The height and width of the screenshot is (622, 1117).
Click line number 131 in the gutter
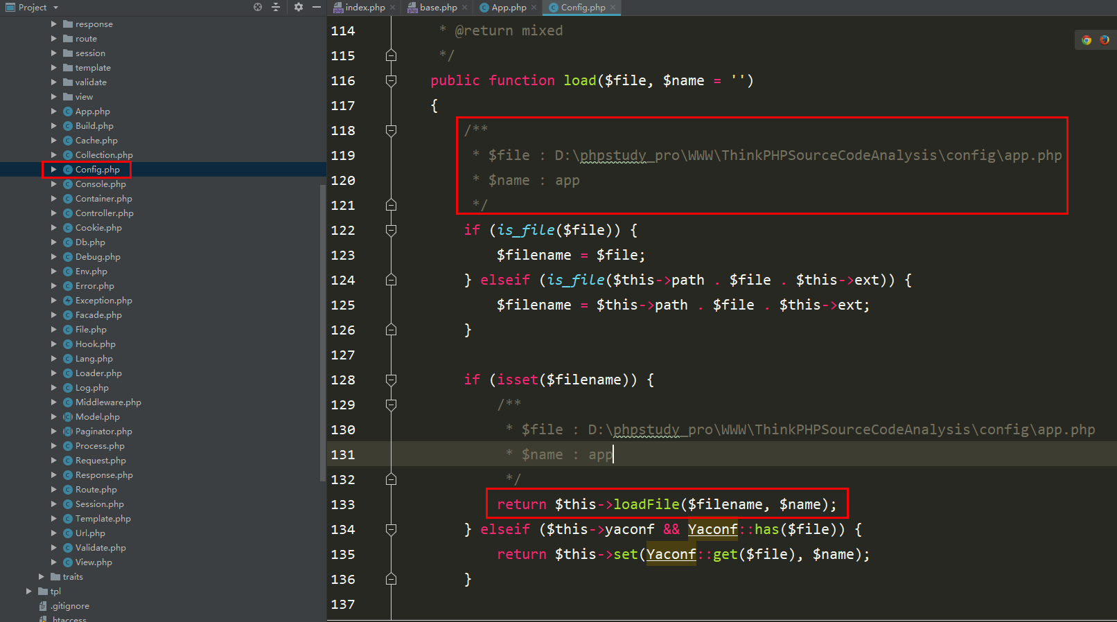pos(343,454)
